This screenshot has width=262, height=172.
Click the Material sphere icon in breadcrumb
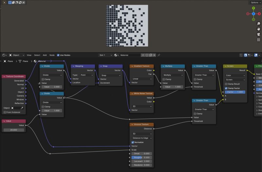35,61
